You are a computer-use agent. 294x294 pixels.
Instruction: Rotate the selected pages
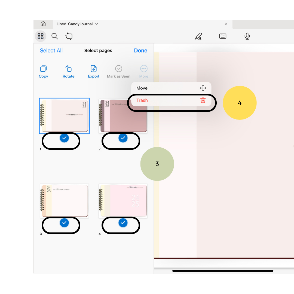click(x=69, y=72)
